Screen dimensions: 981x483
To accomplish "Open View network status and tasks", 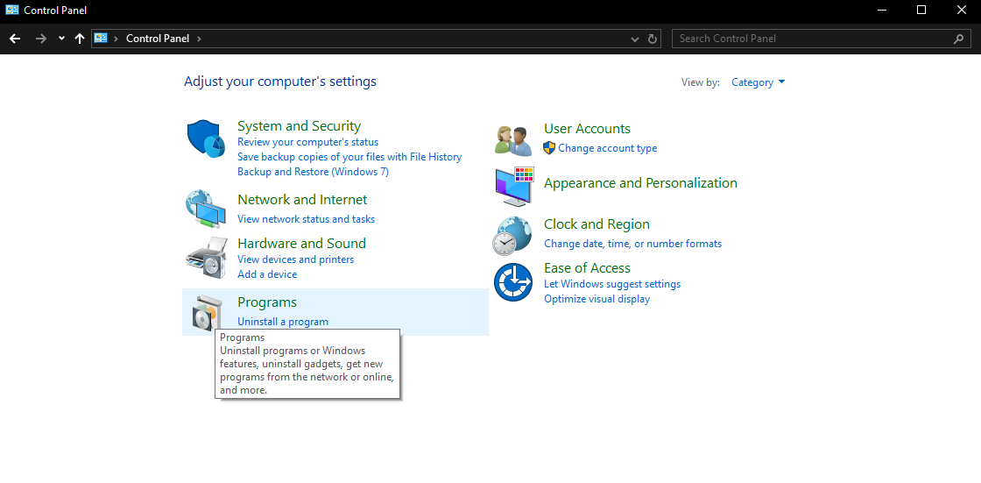I will click(306, 219).
